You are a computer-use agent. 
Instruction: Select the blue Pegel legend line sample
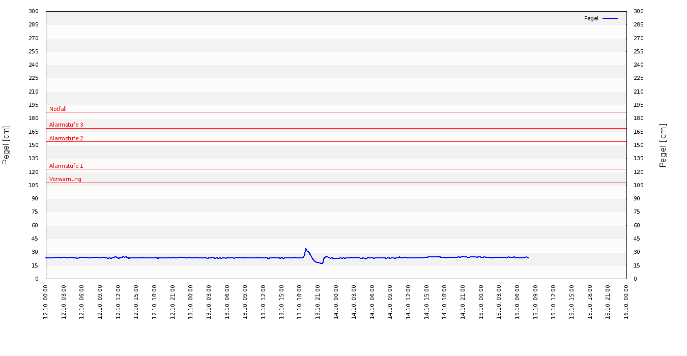point(610,18)
